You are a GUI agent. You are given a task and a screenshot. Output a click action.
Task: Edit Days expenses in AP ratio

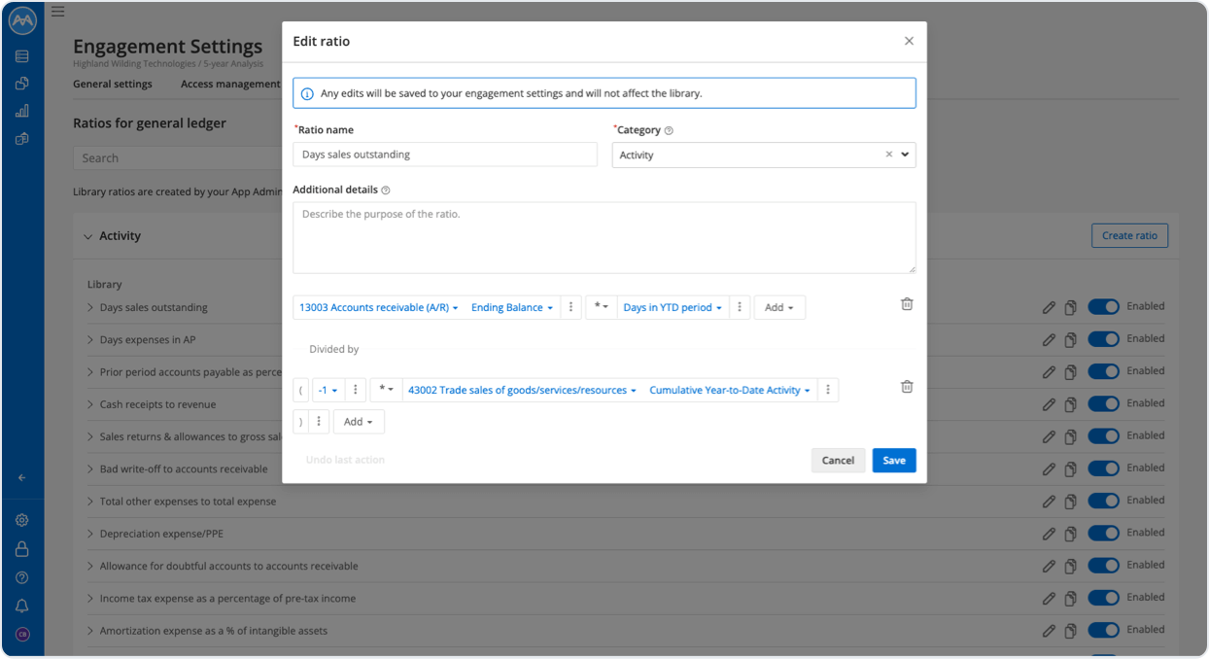1049,340
